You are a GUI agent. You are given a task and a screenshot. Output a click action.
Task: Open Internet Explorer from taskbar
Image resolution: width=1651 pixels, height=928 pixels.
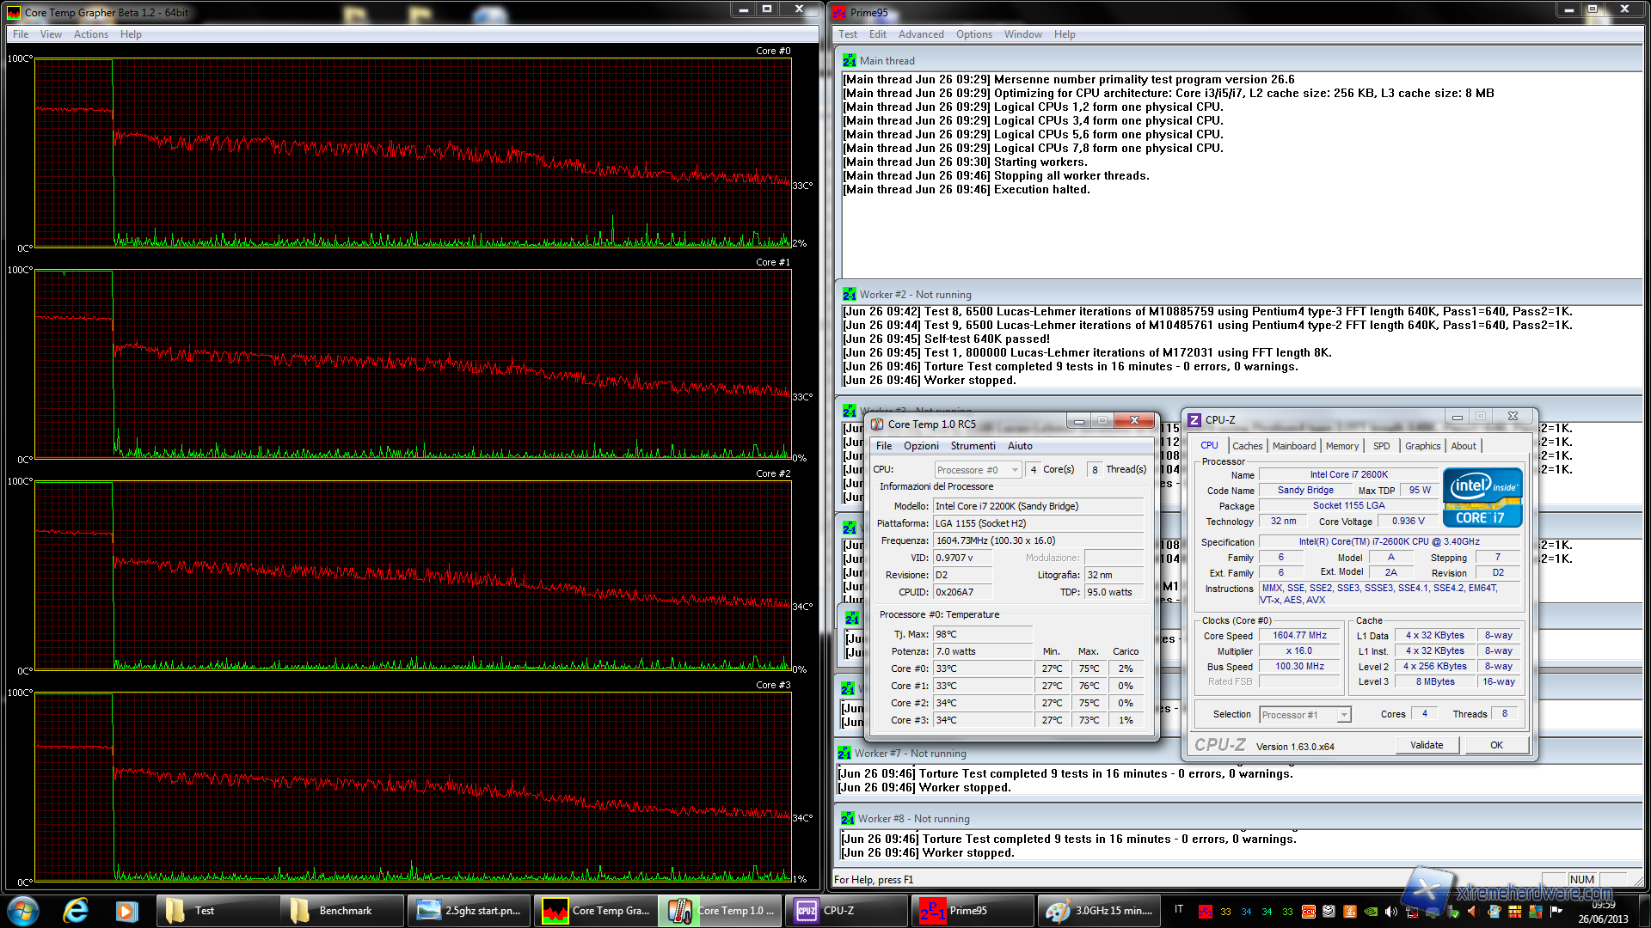[76, 910]
